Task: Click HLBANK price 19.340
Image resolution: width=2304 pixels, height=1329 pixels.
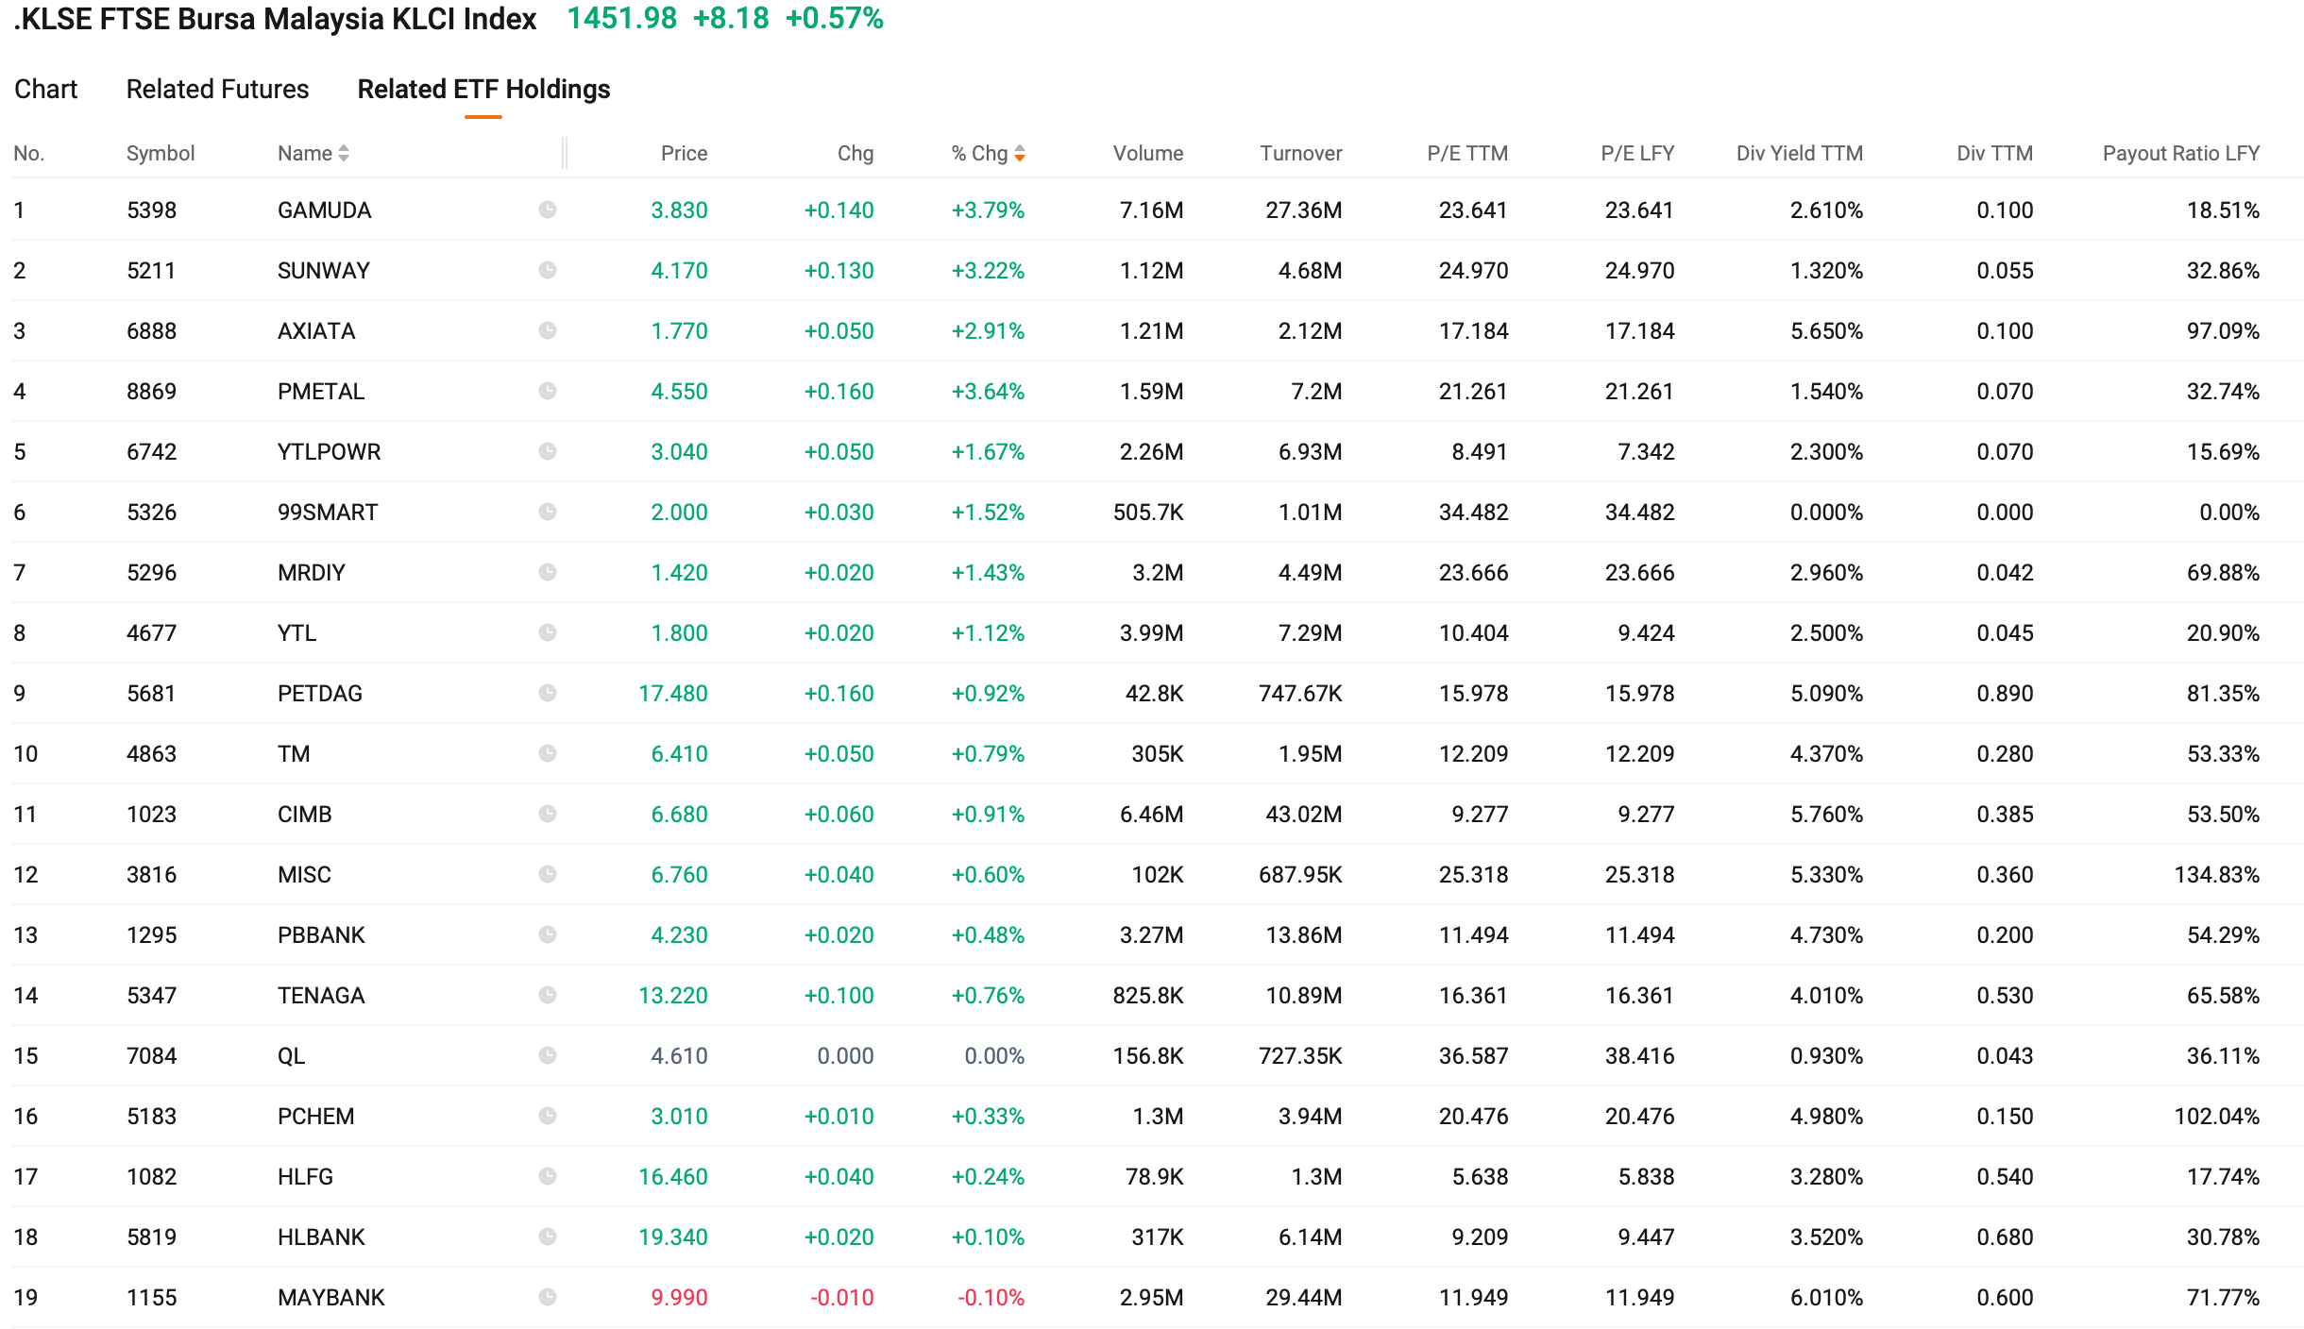Action: (x=672, y=1236)
